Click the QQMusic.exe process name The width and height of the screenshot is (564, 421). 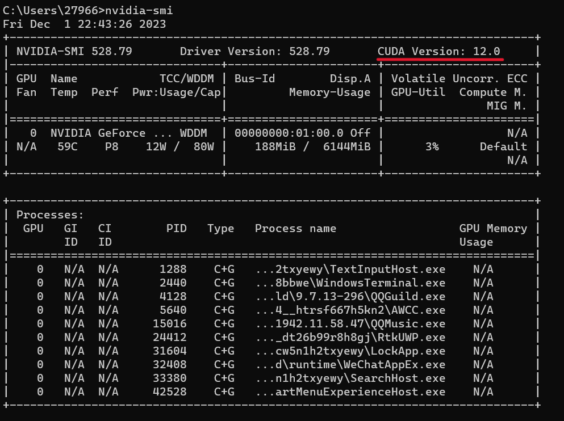350,324
